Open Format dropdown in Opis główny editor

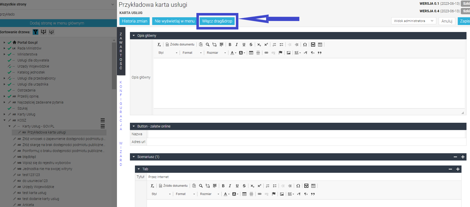(x=192, y=53)
